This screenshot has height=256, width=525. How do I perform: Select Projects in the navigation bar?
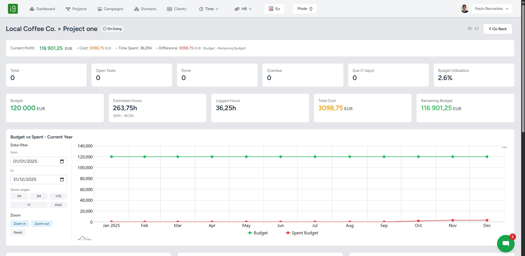[76, 9]
